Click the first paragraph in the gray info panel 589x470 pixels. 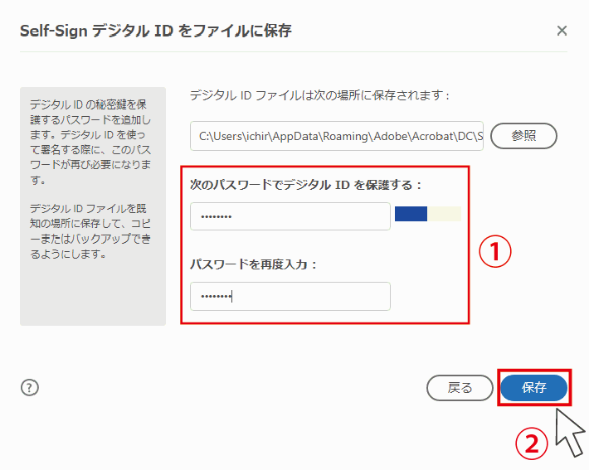pyautogui.click(x=90, y=142)
